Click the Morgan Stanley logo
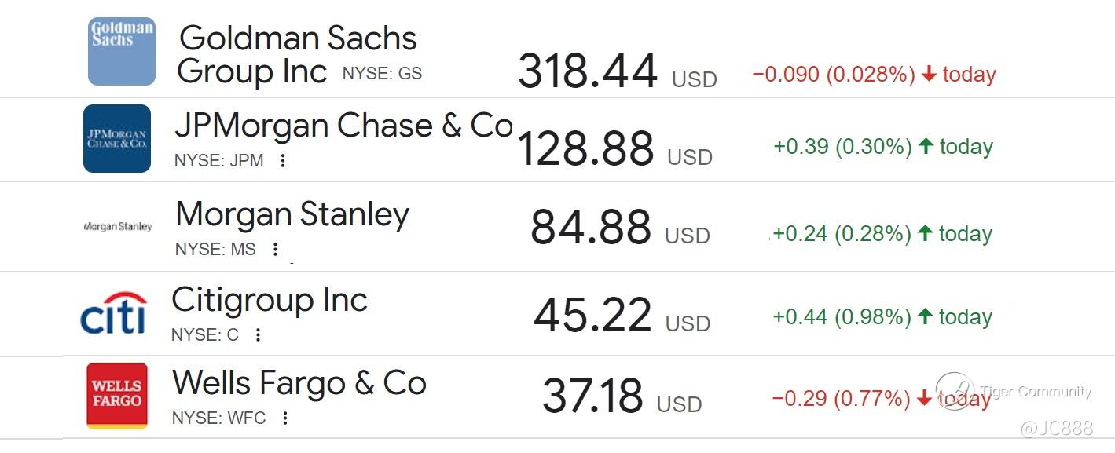 [x=117, y=226]
